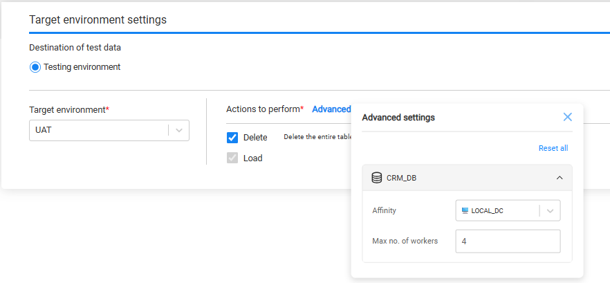This screenshot has height=283, width=610.
Task: Click the Delete checkbox label text
Action: (x=255, y=138)
